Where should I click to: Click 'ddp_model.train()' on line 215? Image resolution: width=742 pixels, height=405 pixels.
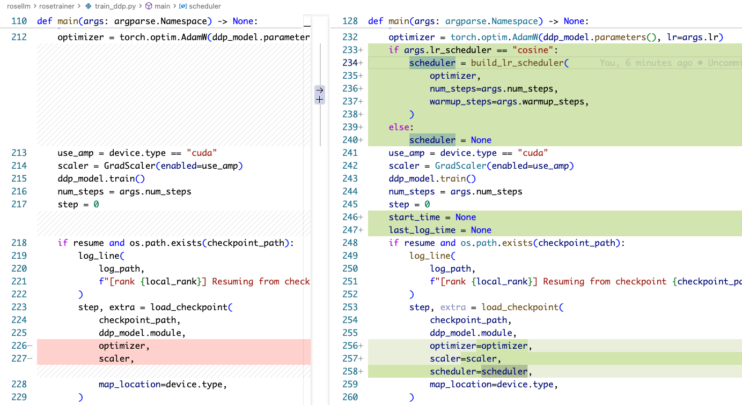point(101,178)
